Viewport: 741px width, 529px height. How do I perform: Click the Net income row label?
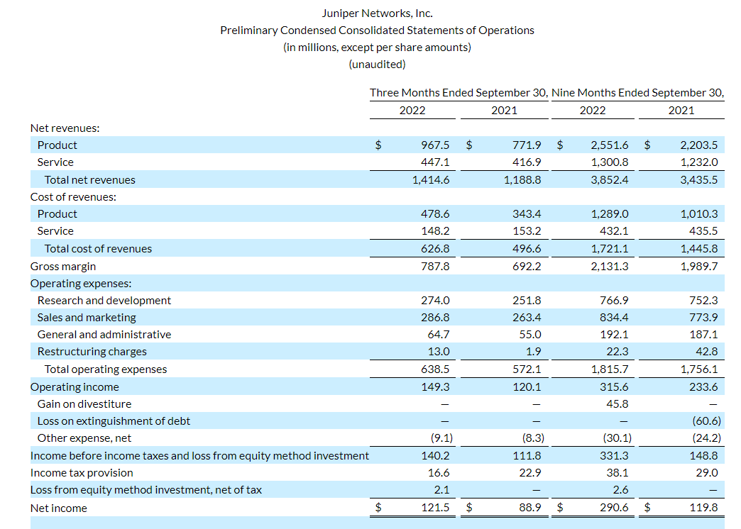pyautogui.click(x=59, y=508)
